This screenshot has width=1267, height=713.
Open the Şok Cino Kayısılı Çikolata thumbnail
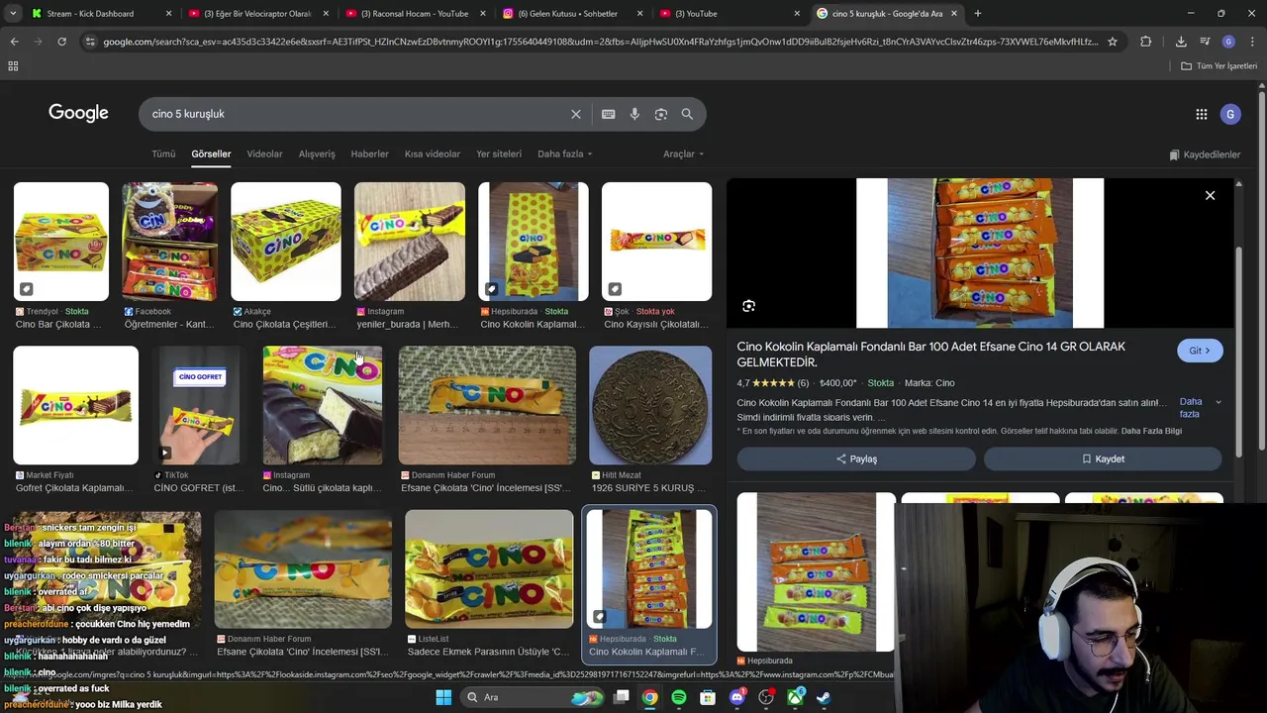pyautogui.click(x=656, y=242)
